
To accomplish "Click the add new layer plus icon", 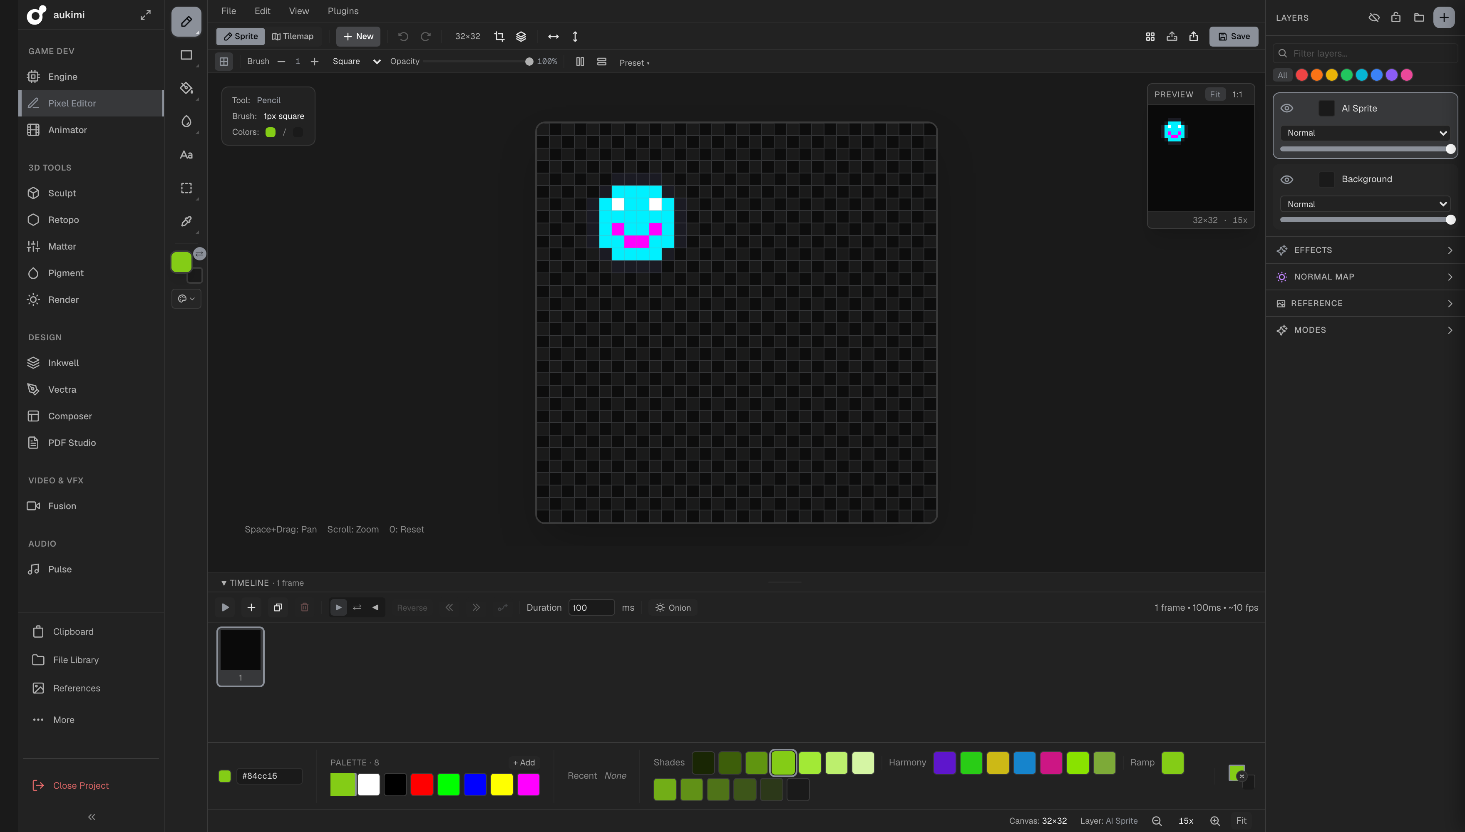I will pyautogui.click(x=1444, y=18).
